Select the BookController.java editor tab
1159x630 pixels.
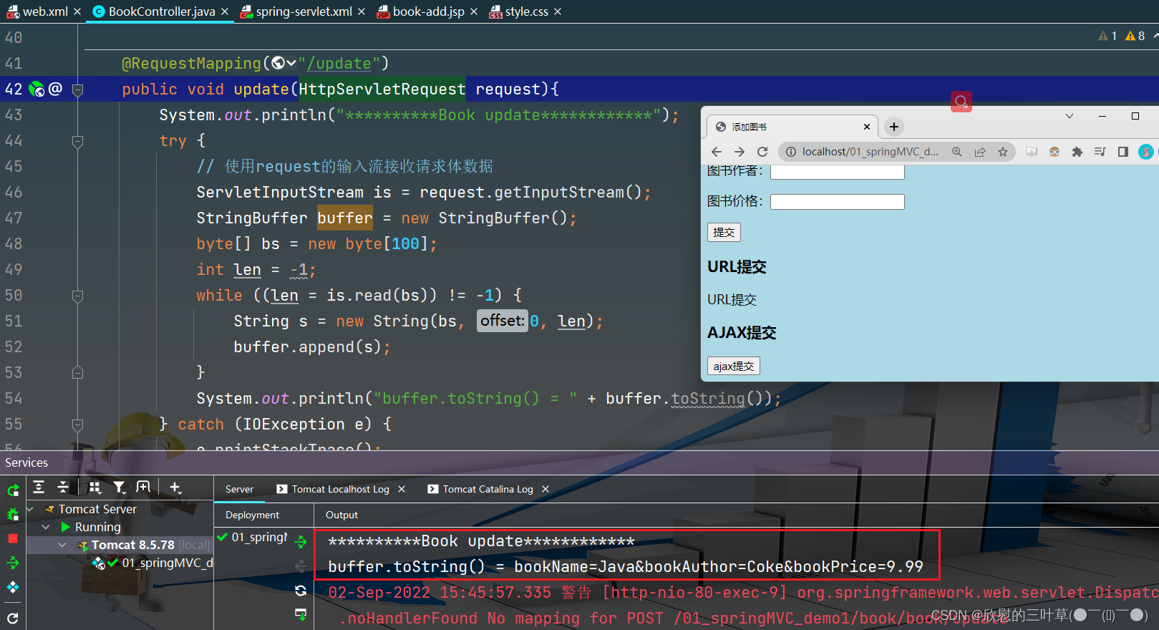162,11
